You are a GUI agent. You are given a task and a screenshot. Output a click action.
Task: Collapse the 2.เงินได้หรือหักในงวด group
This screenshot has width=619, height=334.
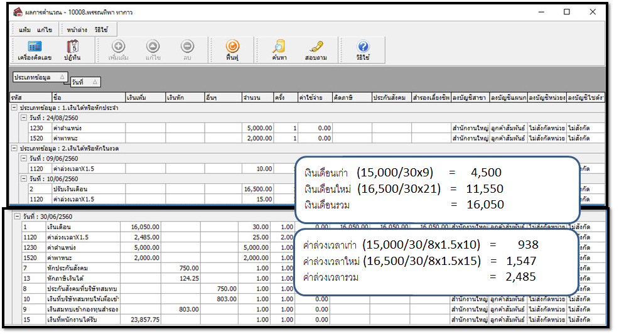(x=14, y=148)
